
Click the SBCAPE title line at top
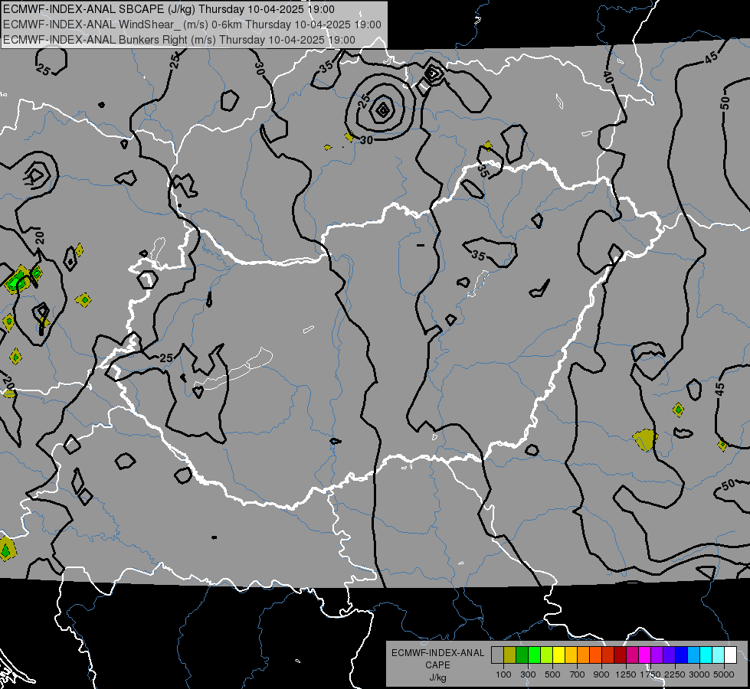tap(169, 9)
